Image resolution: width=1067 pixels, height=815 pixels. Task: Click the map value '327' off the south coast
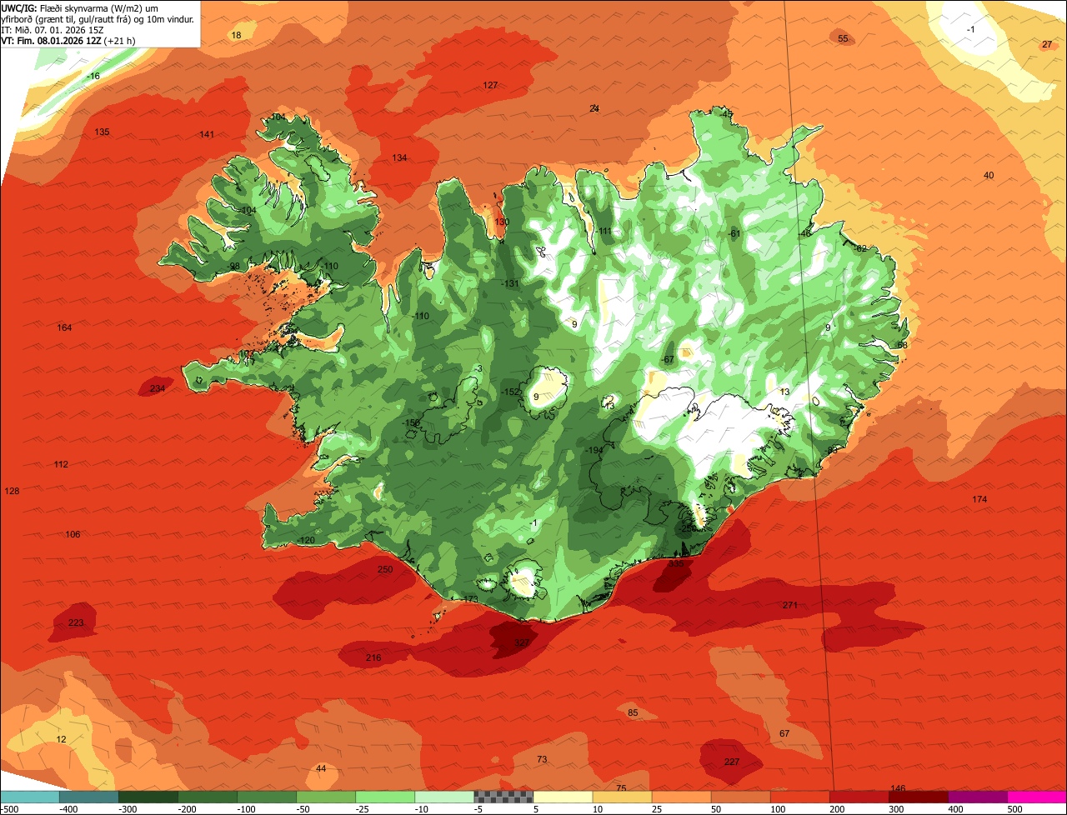click(522, 642)
